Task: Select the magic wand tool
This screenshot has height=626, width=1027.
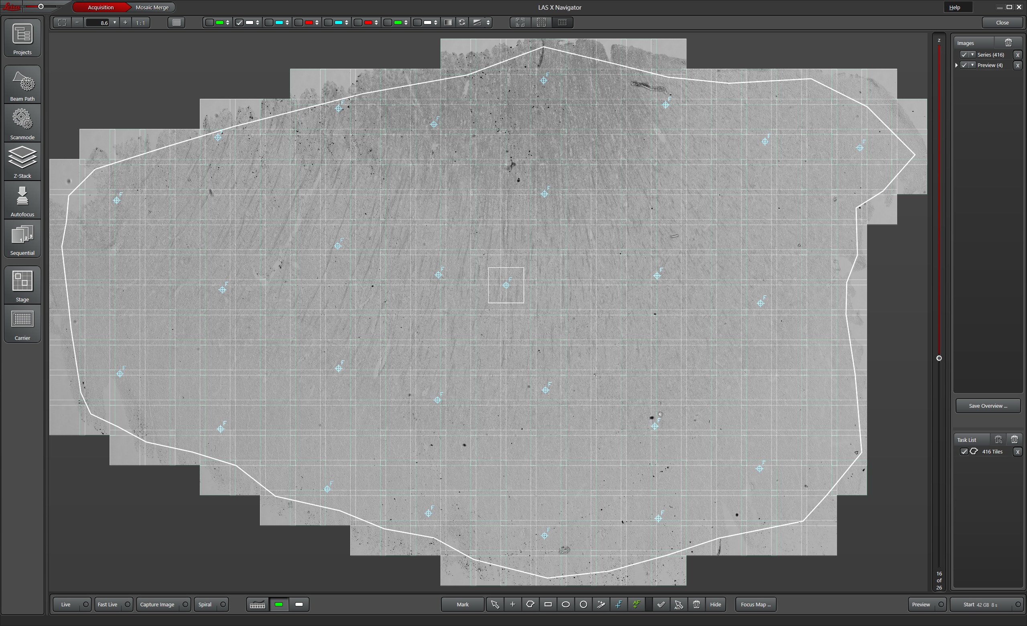Action: [601, 604]
